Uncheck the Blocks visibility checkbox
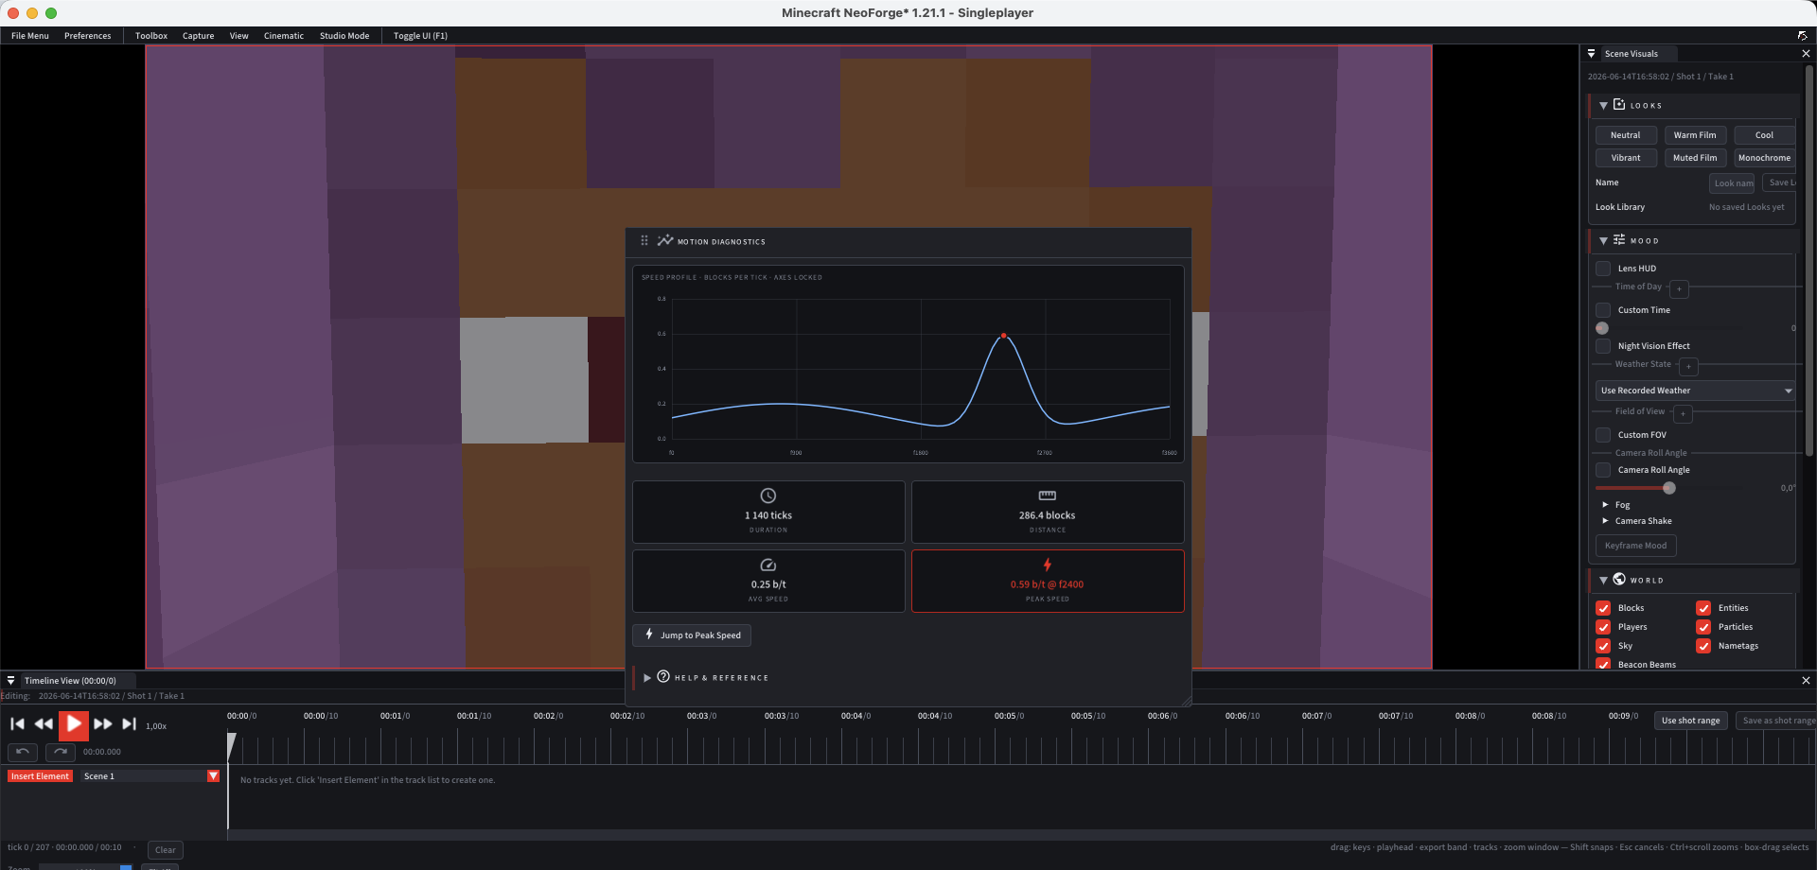This screenshot has height=870, width=1817. click(x=1603, y=608)
